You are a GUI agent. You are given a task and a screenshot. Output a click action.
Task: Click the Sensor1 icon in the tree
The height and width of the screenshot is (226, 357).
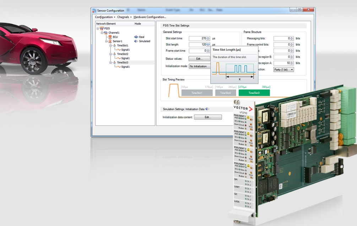(110, 41)
